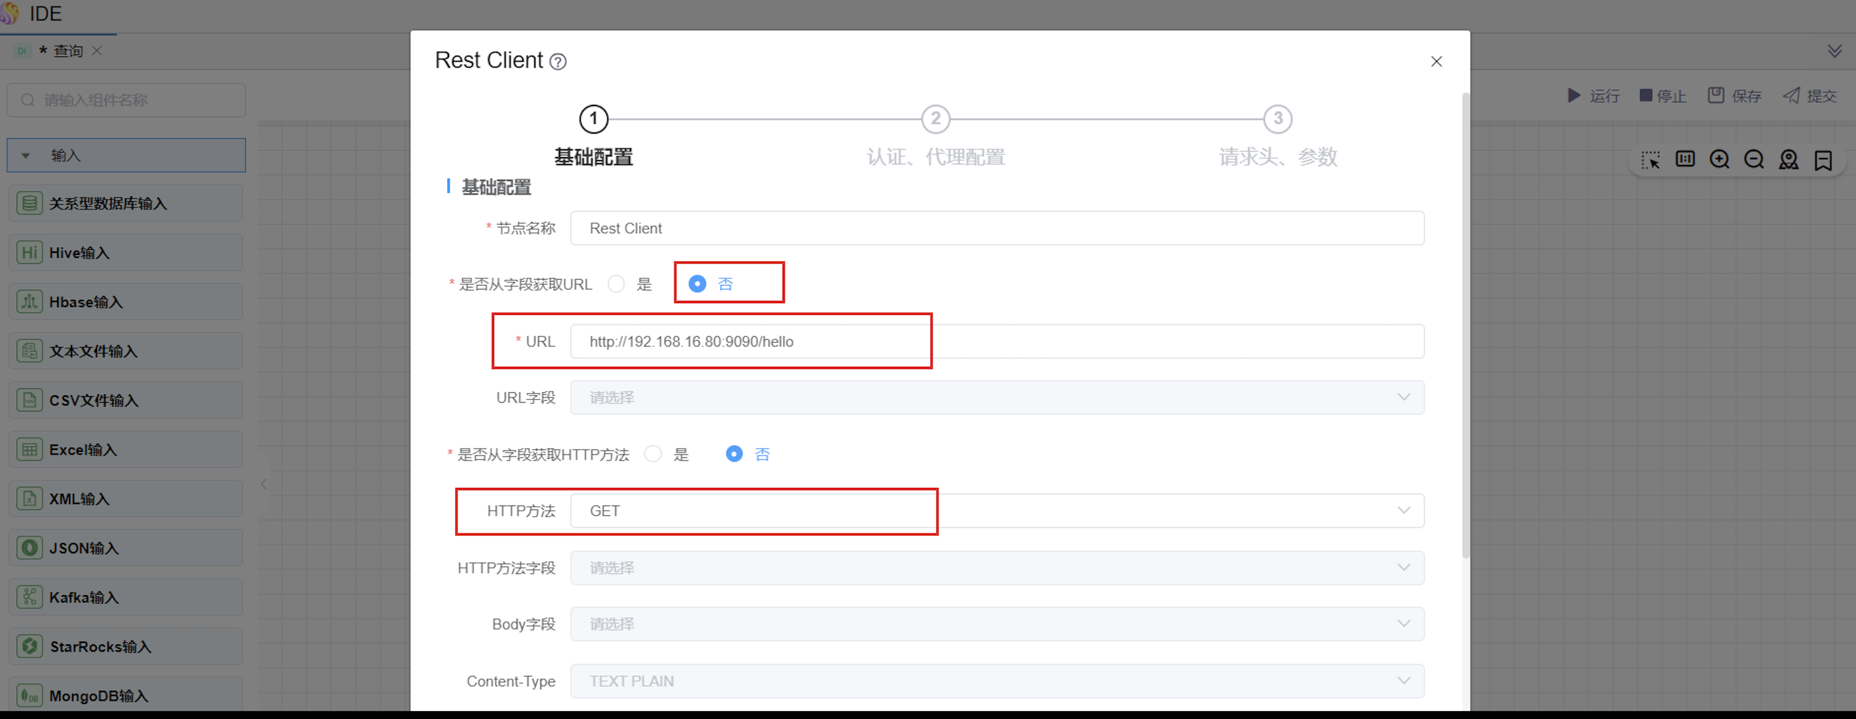Collapse the 输入 component category
1856x719 pixels.
[26, 155]
